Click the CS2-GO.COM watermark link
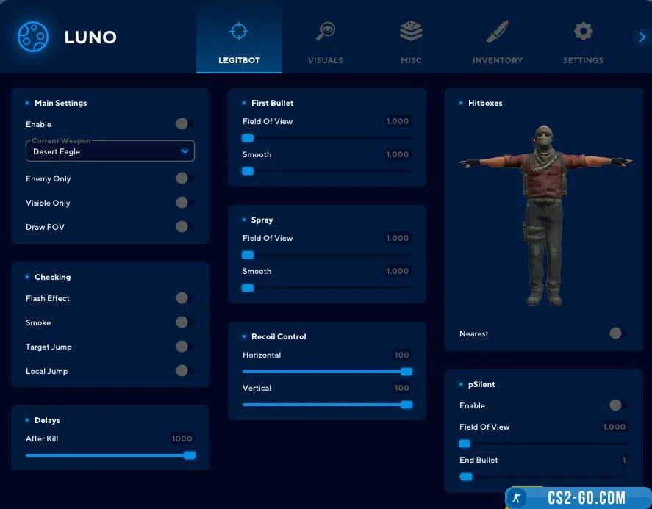Screen dimensions: 652x509 tap(586, 498)
